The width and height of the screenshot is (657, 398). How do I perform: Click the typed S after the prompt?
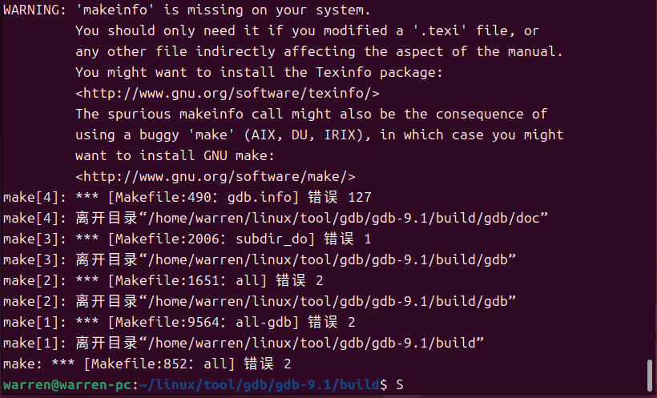click(400, 384)
